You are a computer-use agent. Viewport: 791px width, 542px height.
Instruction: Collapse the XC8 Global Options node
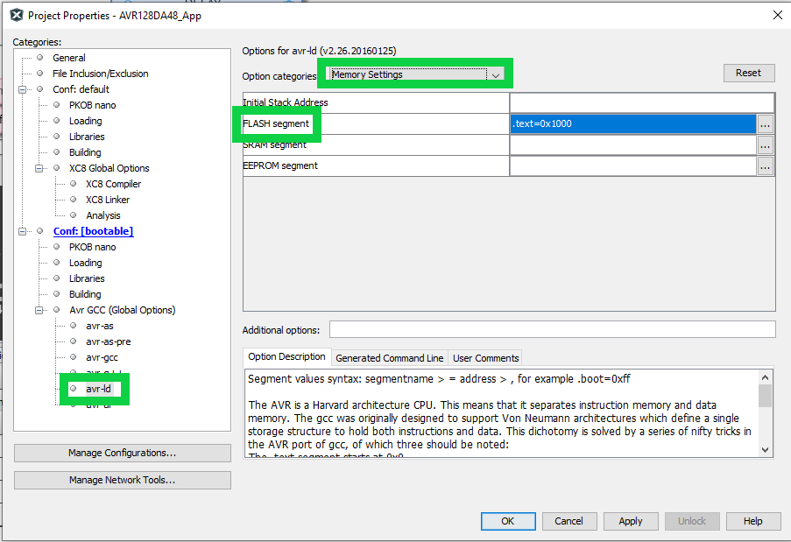pos(39,168)
